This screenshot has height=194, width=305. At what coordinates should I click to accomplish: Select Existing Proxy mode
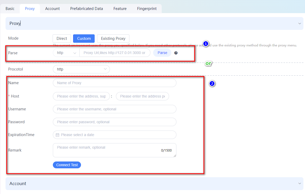pyautogui.click(x=113, y=39)
